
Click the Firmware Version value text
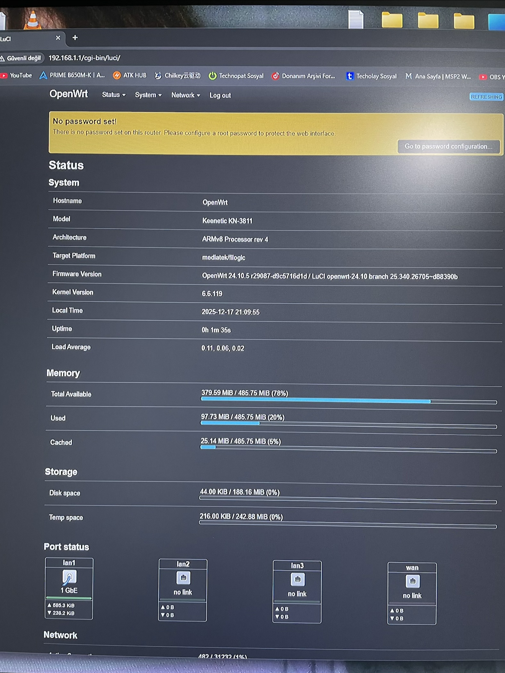(x=330, y=276)
